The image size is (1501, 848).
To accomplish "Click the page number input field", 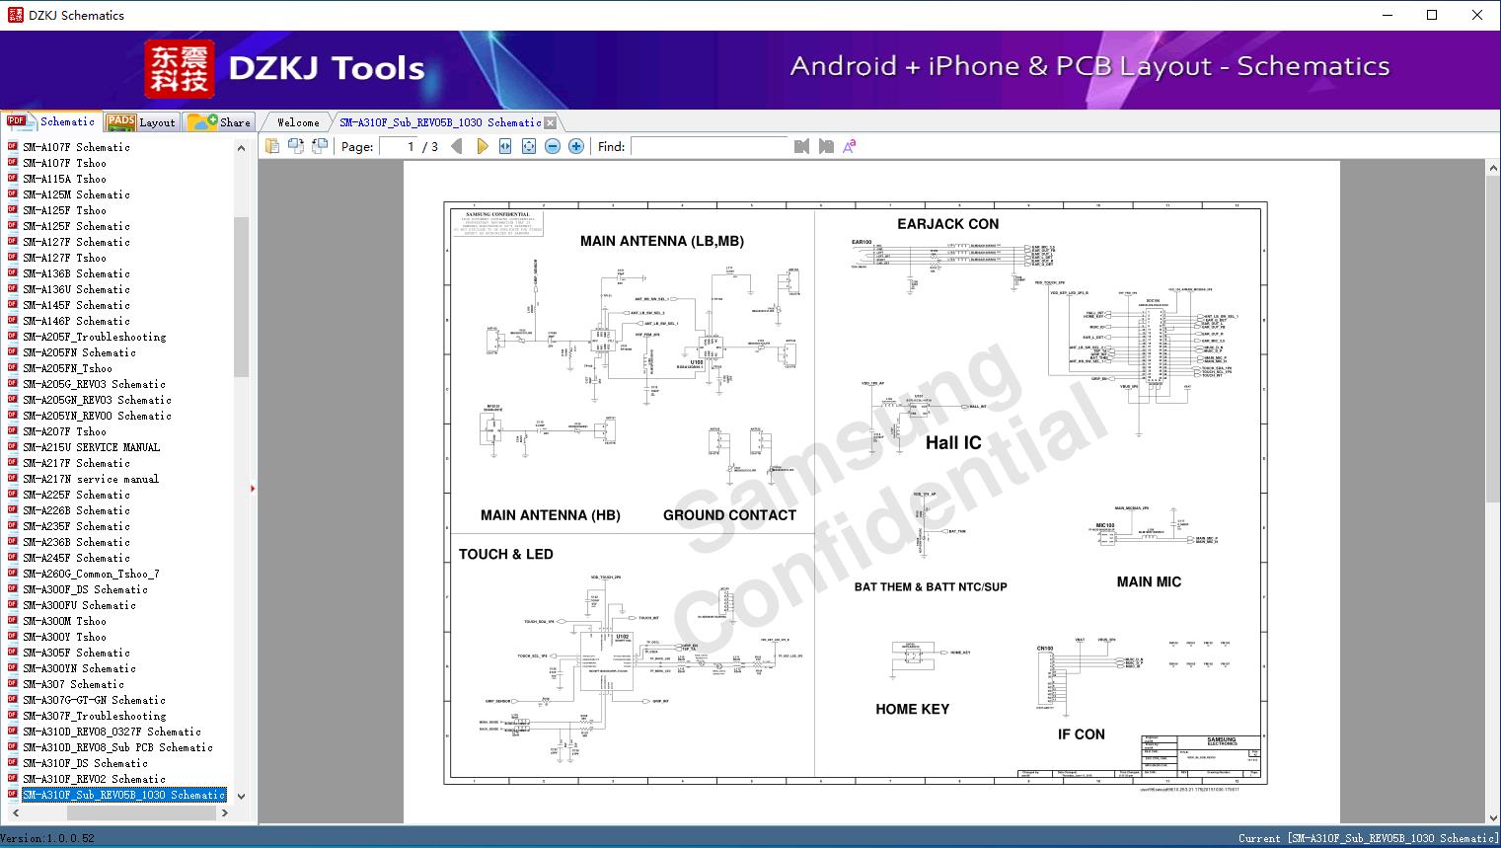I will click(399, 146).
